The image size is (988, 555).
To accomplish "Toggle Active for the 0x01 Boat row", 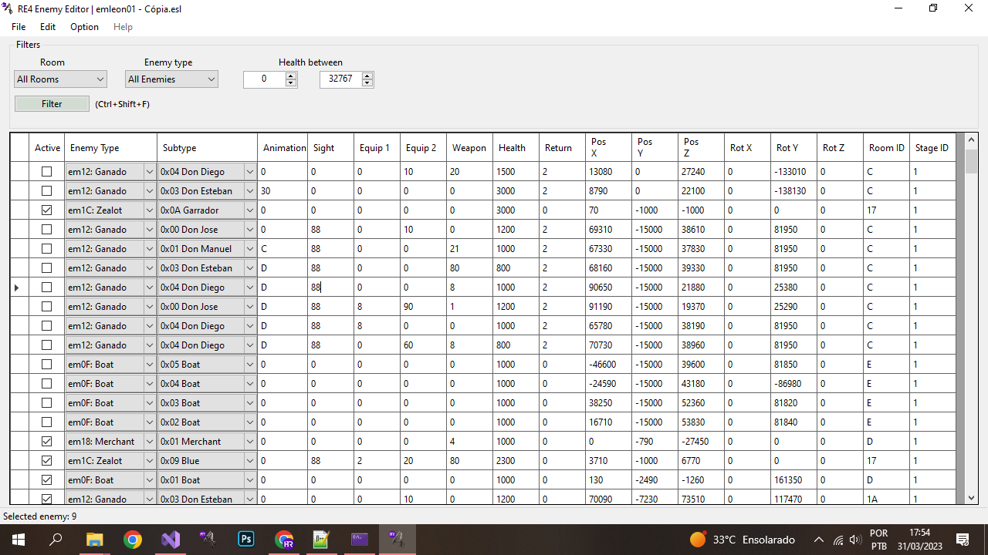I will (x=47, y=479).
